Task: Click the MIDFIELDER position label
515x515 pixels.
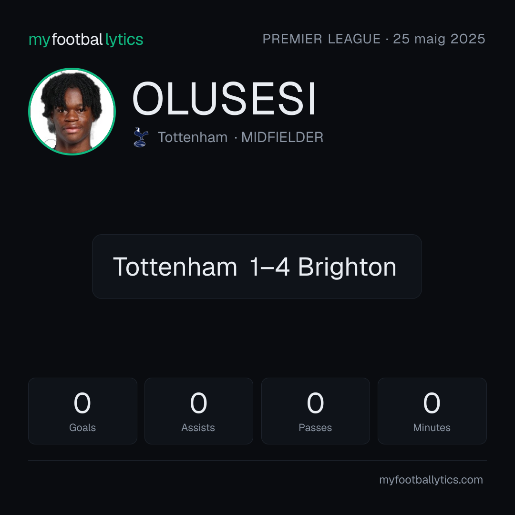Action: coord(282,137)
